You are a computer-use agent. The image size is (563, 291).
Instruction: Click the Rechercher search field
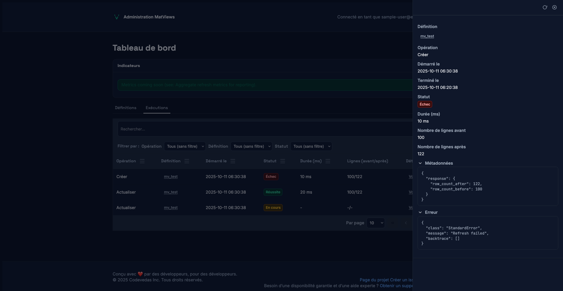tap(264, 129)
